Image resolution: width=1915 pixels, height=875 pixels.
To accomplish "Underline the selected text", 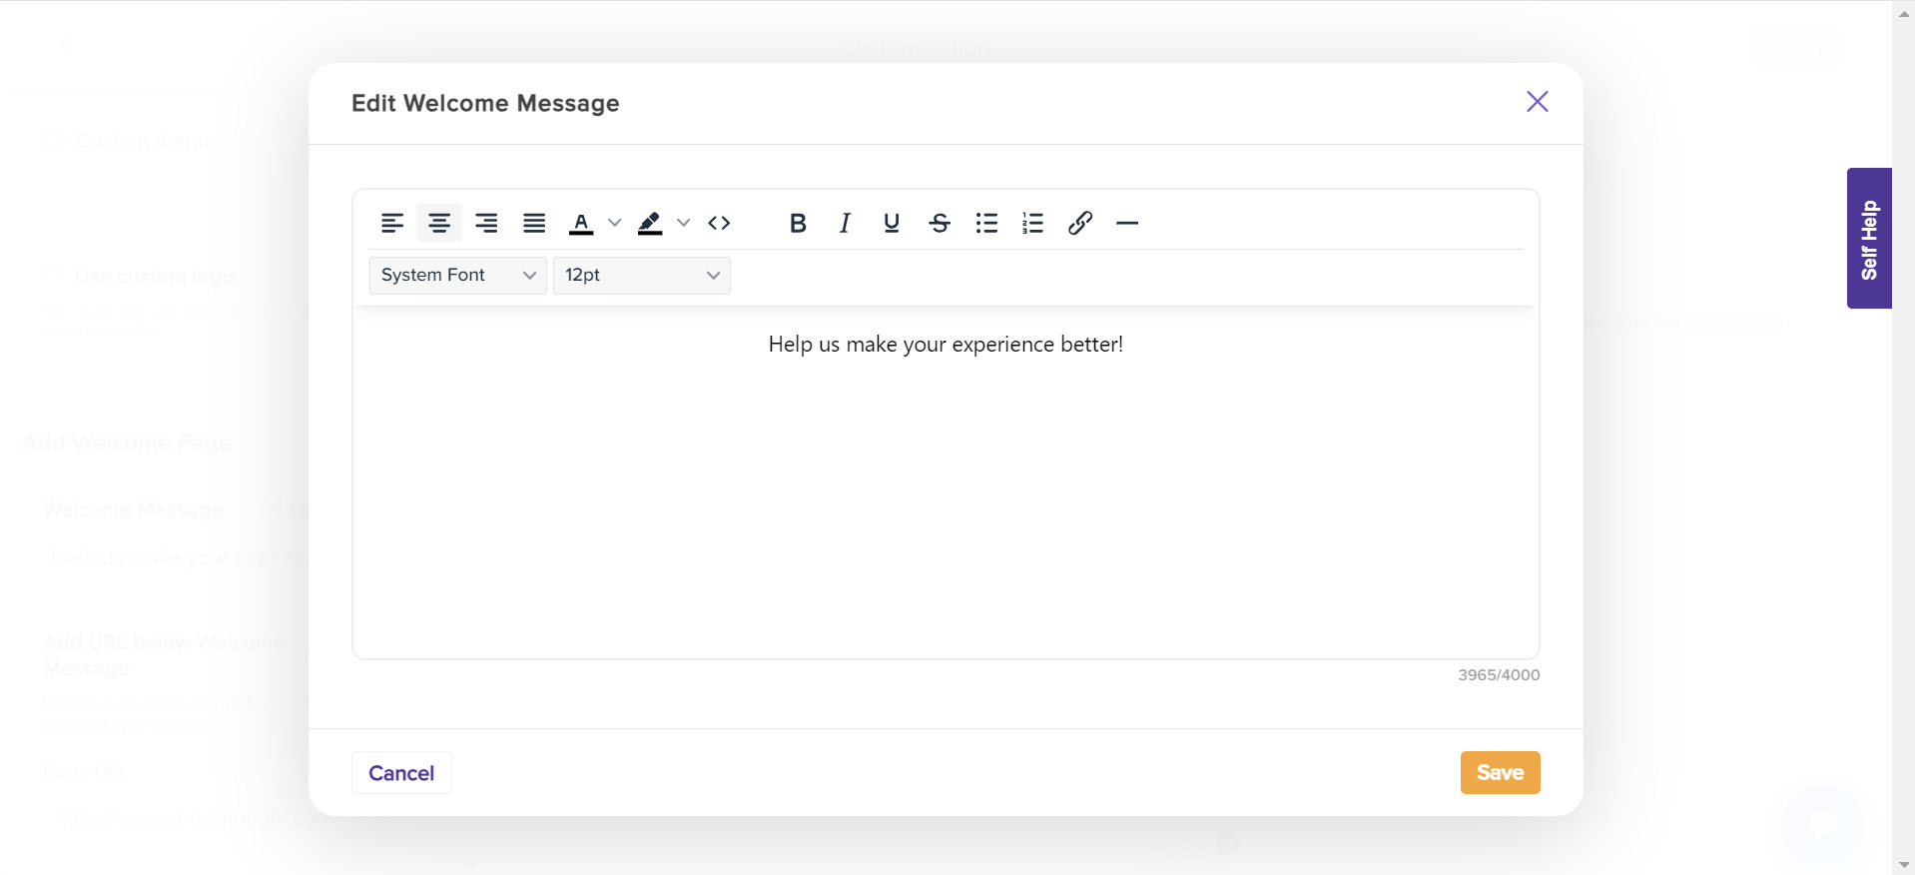I will pyautogui.click(x=892, y=223).
